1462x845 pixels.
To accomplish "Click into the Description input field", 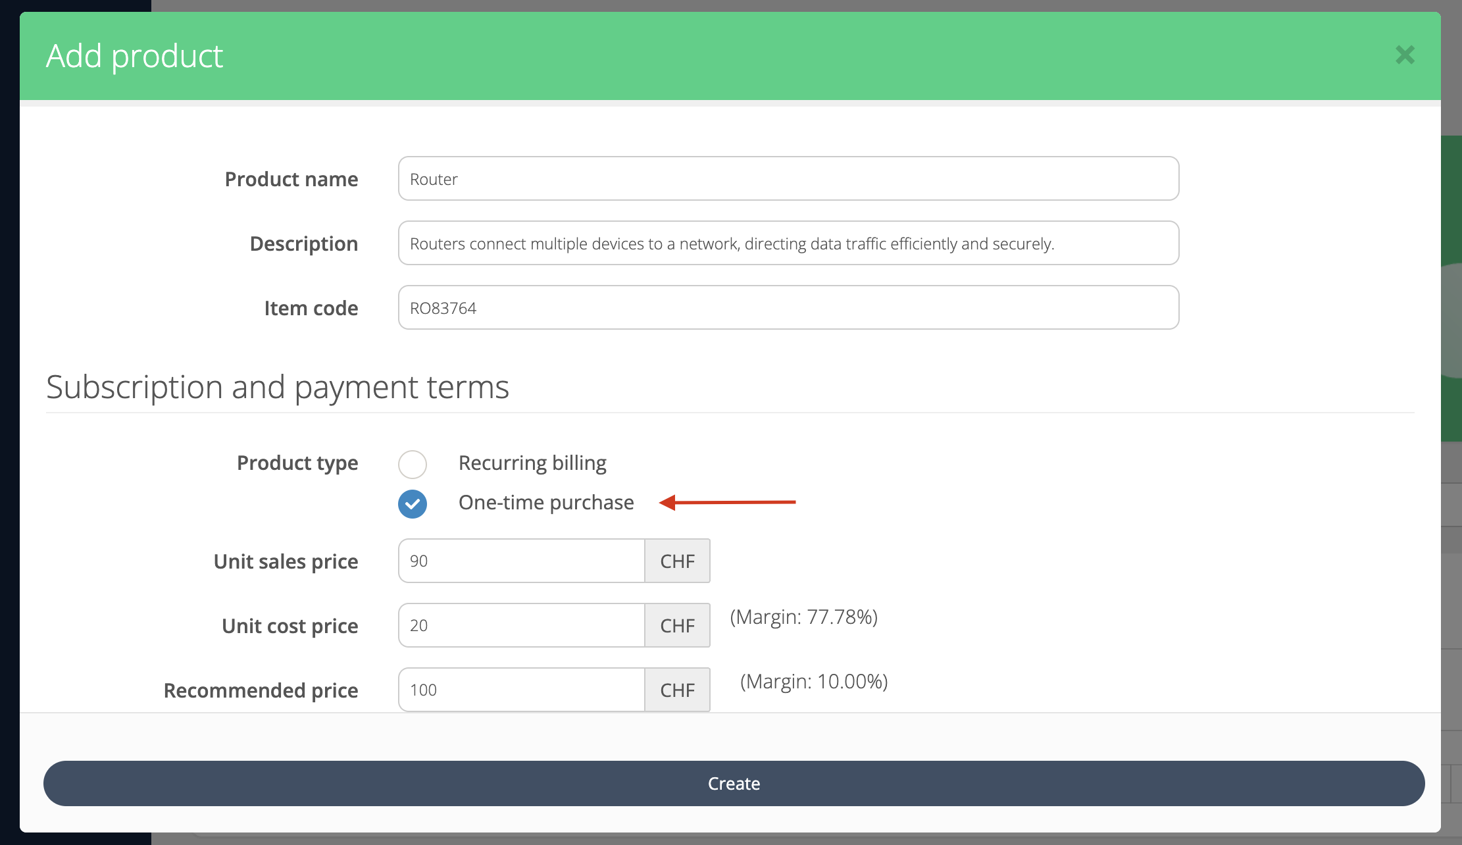I will (788, 243).
